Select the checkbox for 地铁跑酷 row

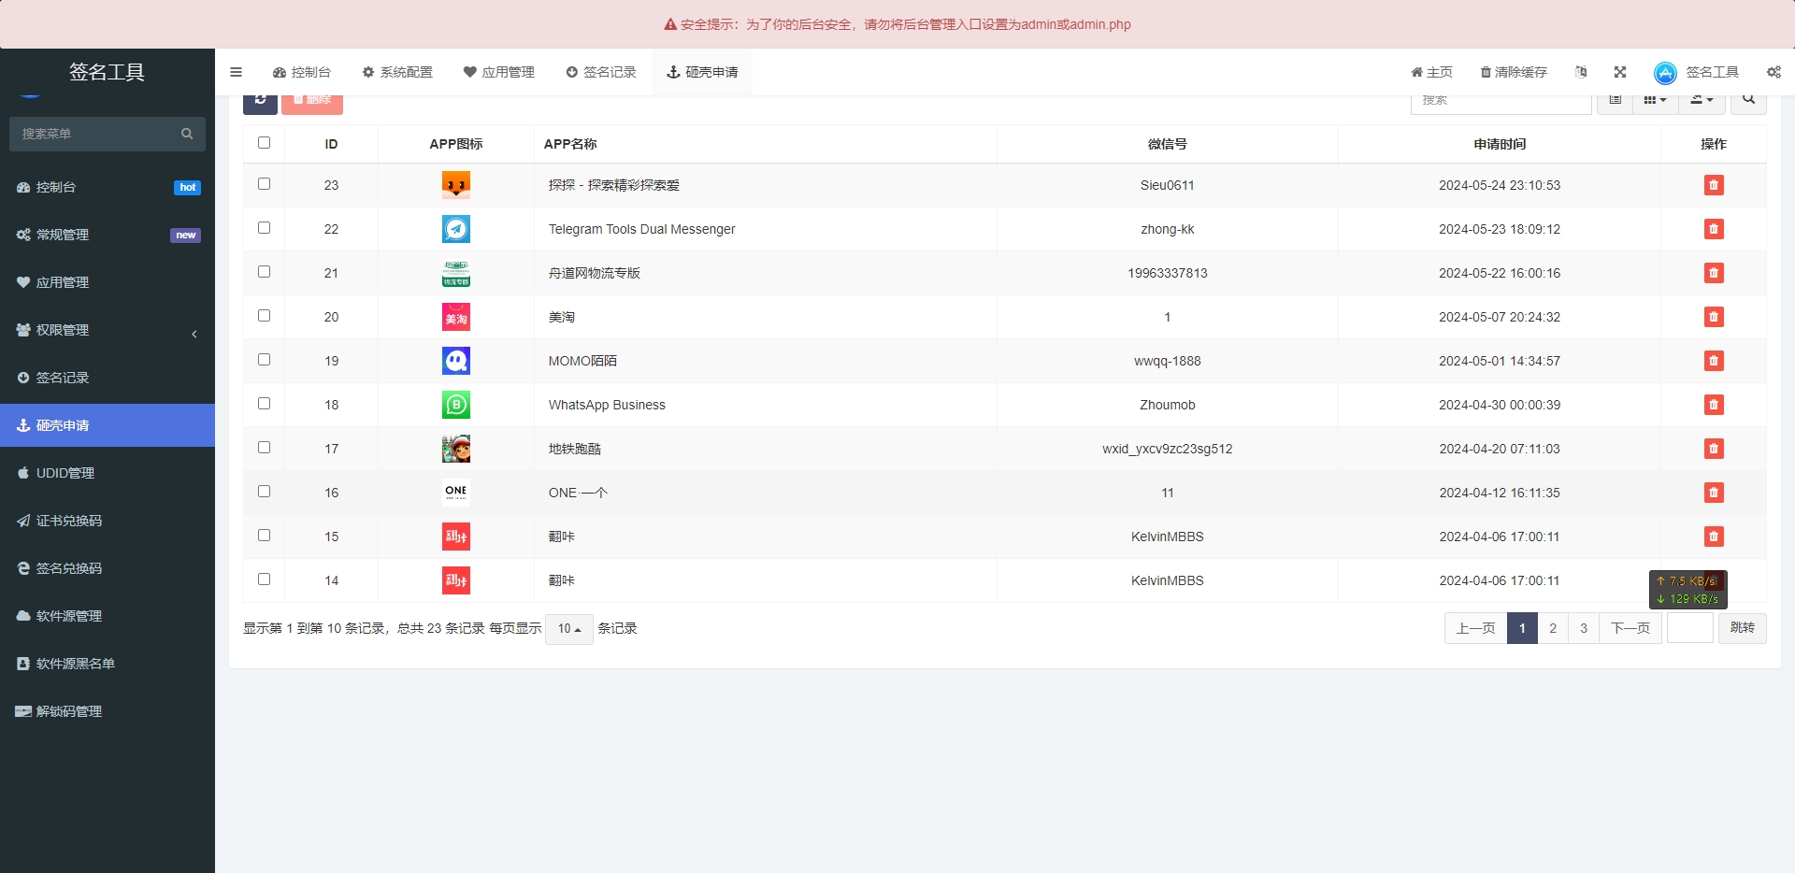click(264, 448)
